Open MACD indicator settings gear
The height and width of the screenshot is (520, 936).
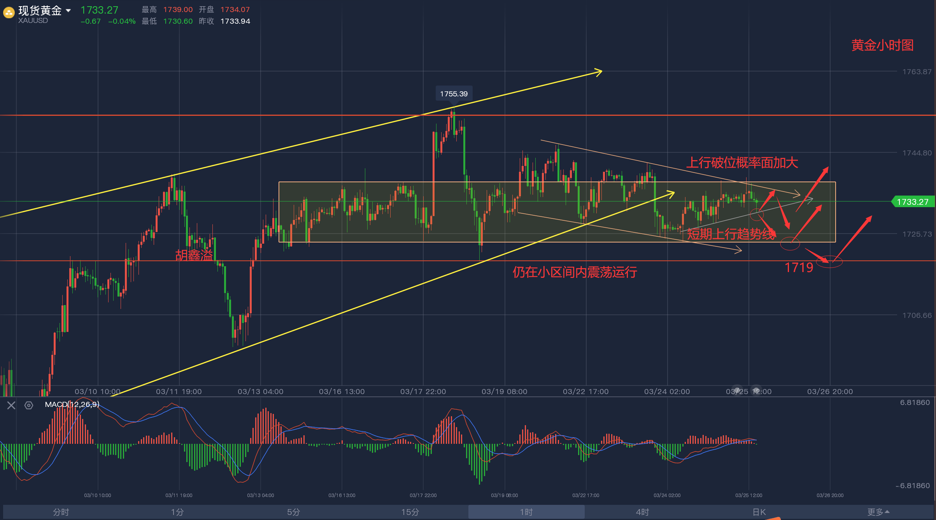[x=29, y=405]
